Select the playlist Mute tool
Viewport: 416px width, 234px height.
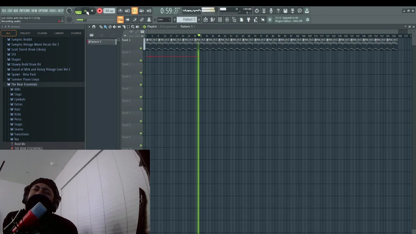pos(114,27)
